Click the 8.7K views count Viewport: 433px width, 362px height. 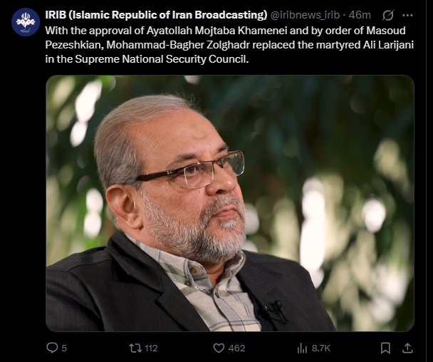(x=321, y=348)
